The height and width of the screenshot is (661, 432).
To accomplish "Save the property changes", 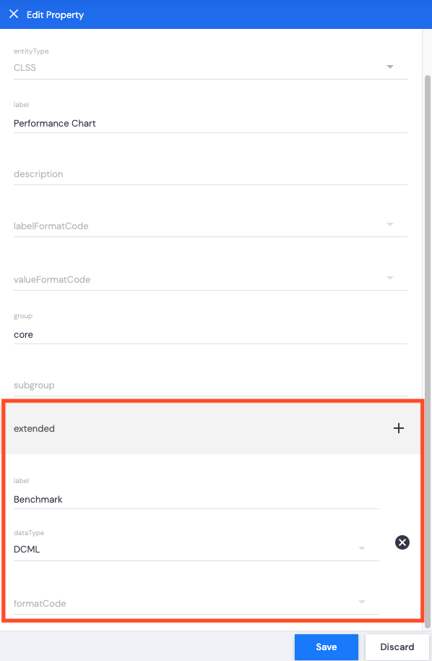I will pyautogui.click(x=327, y=647).
